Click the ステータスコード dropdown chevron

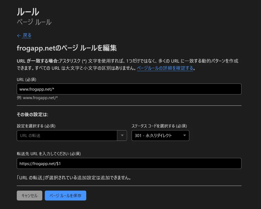[184, 135]
